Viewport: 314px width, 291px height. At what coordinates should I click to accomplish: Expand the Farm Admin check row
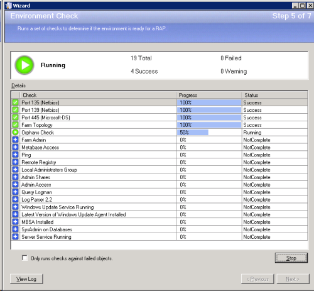click(15, 140)
